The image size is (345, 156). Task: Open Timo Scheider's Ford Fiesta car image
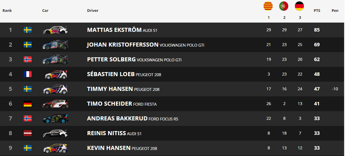(55, 104)
